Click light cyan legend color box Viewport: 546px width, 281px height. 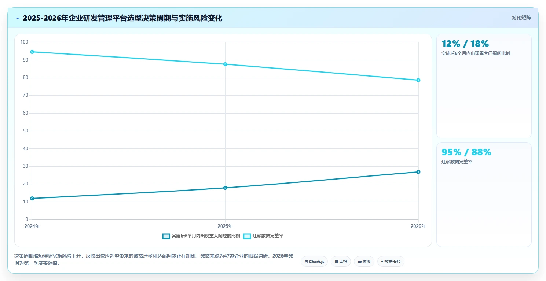pyautogui.click(x=247, y=236)
